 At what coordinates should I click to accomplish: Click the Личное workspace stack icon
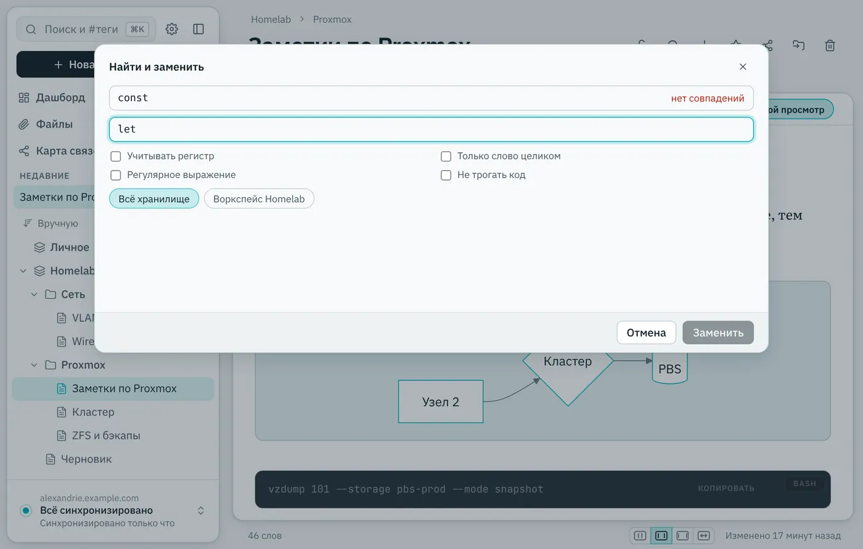[39, 247]
